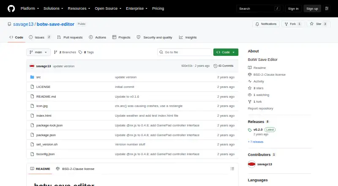Click the tag icon beside 8 Tags

pos(80,52)
